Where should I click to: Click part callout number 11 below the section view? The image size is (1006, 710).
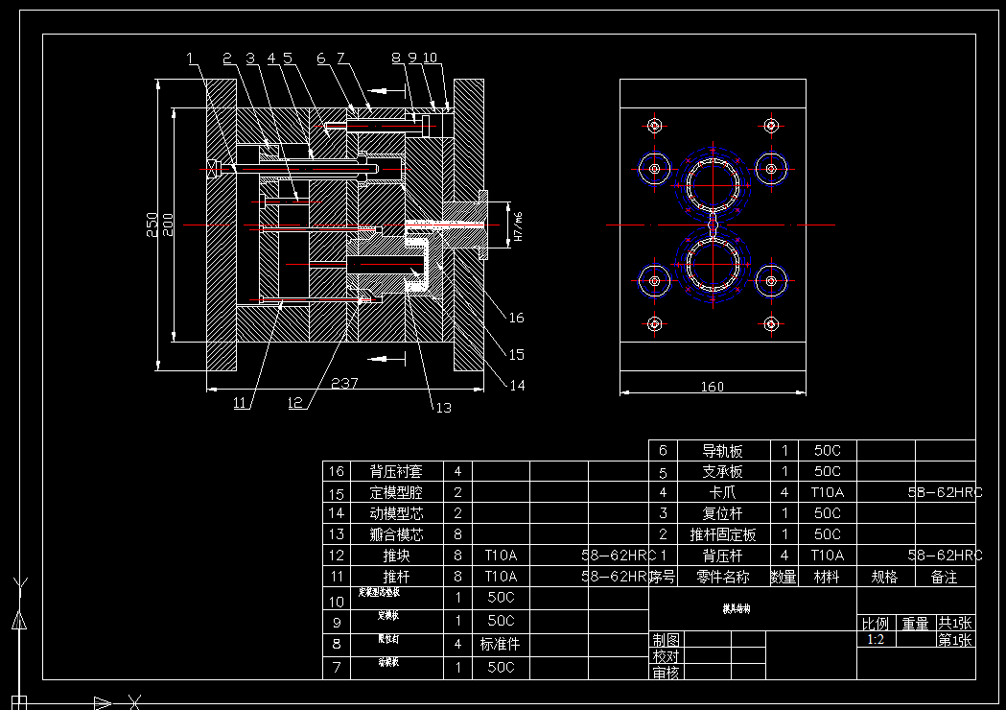point(240,403)
